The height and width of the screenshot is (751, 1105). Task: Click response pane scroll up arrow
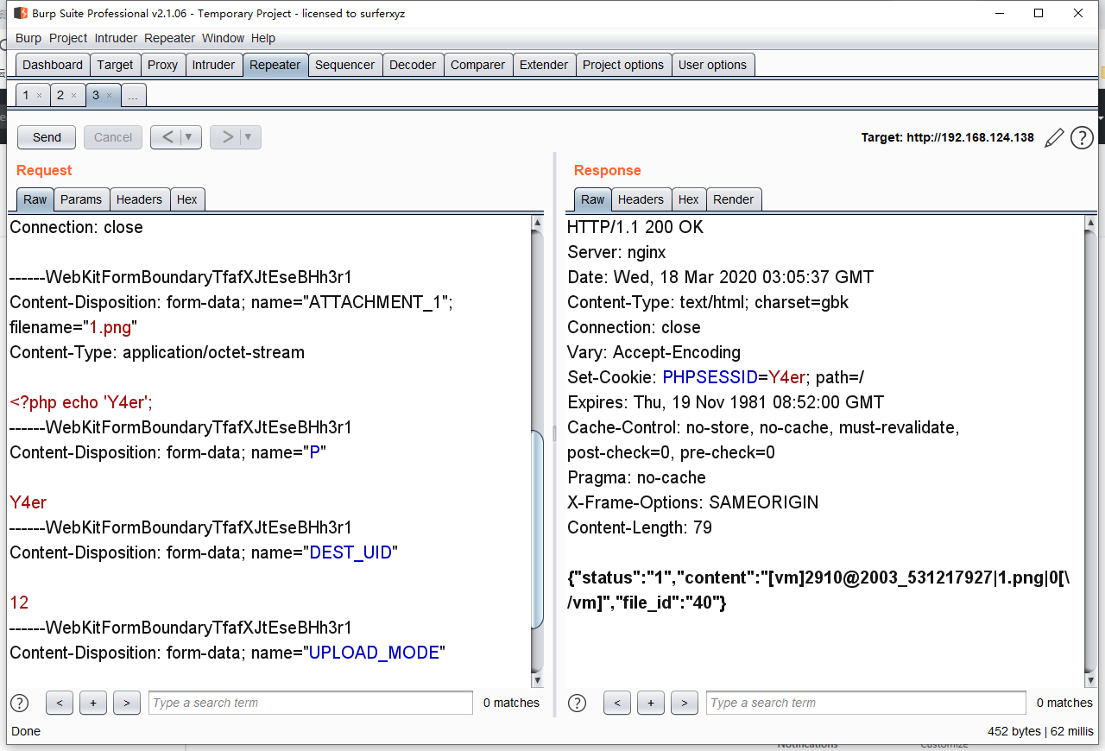pyautogui.click(x=1089, y=223)
